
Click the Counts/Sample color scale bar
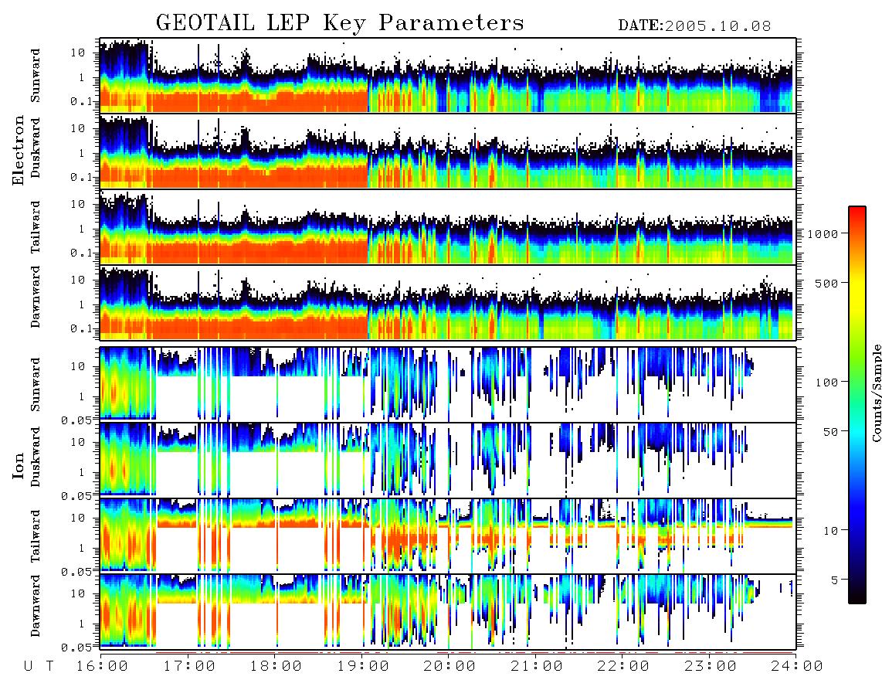[x=857, y=405]
